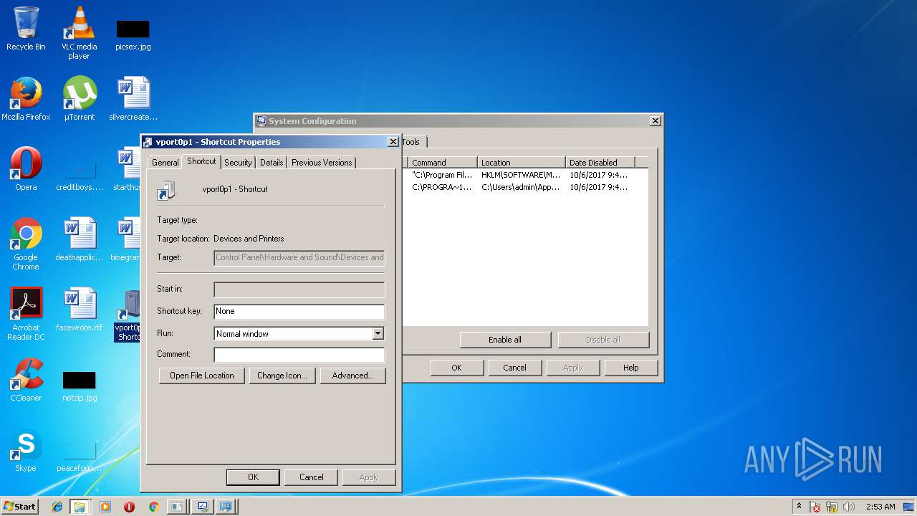
Task: Open the Recycle Bin desktop icon
Action: coord(26,29)
